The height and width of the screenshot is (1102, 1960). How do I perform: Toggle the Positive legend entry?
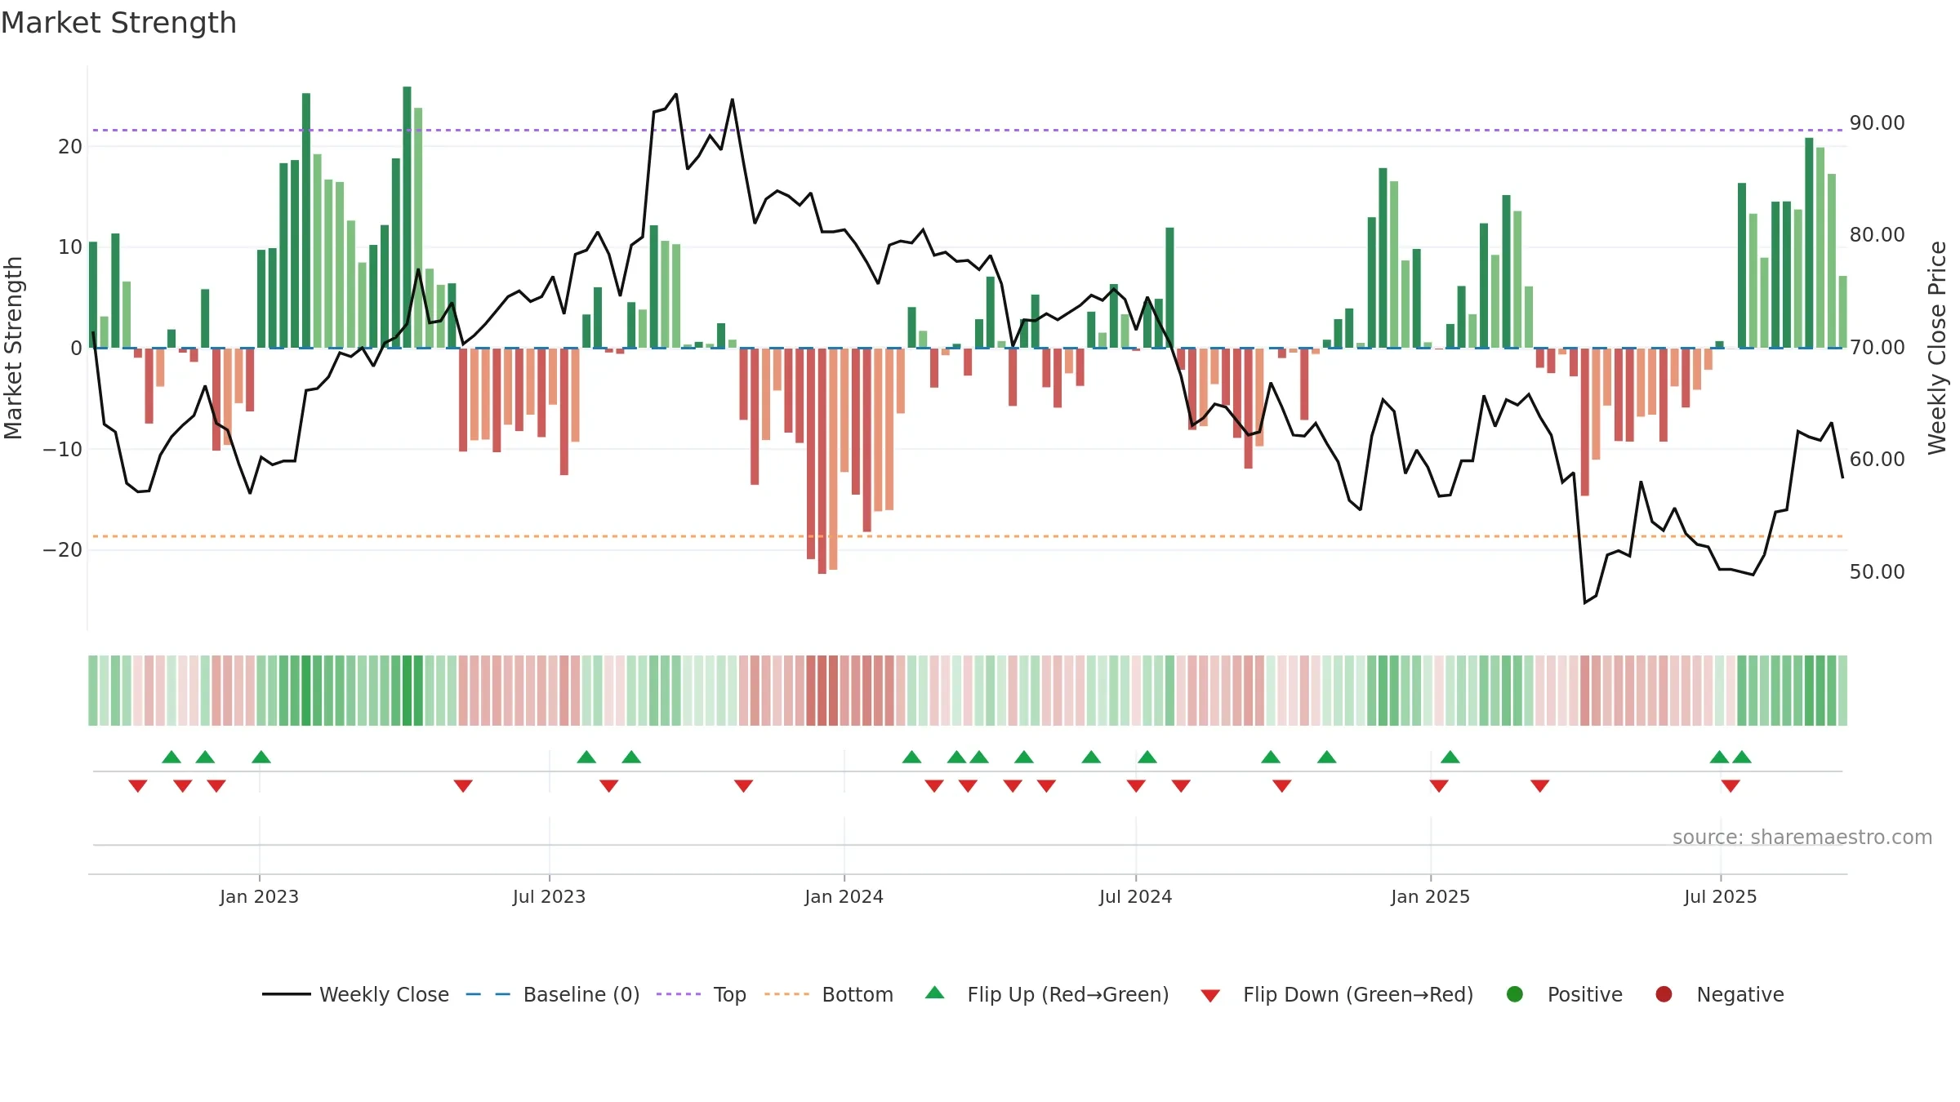(1564, 994)
